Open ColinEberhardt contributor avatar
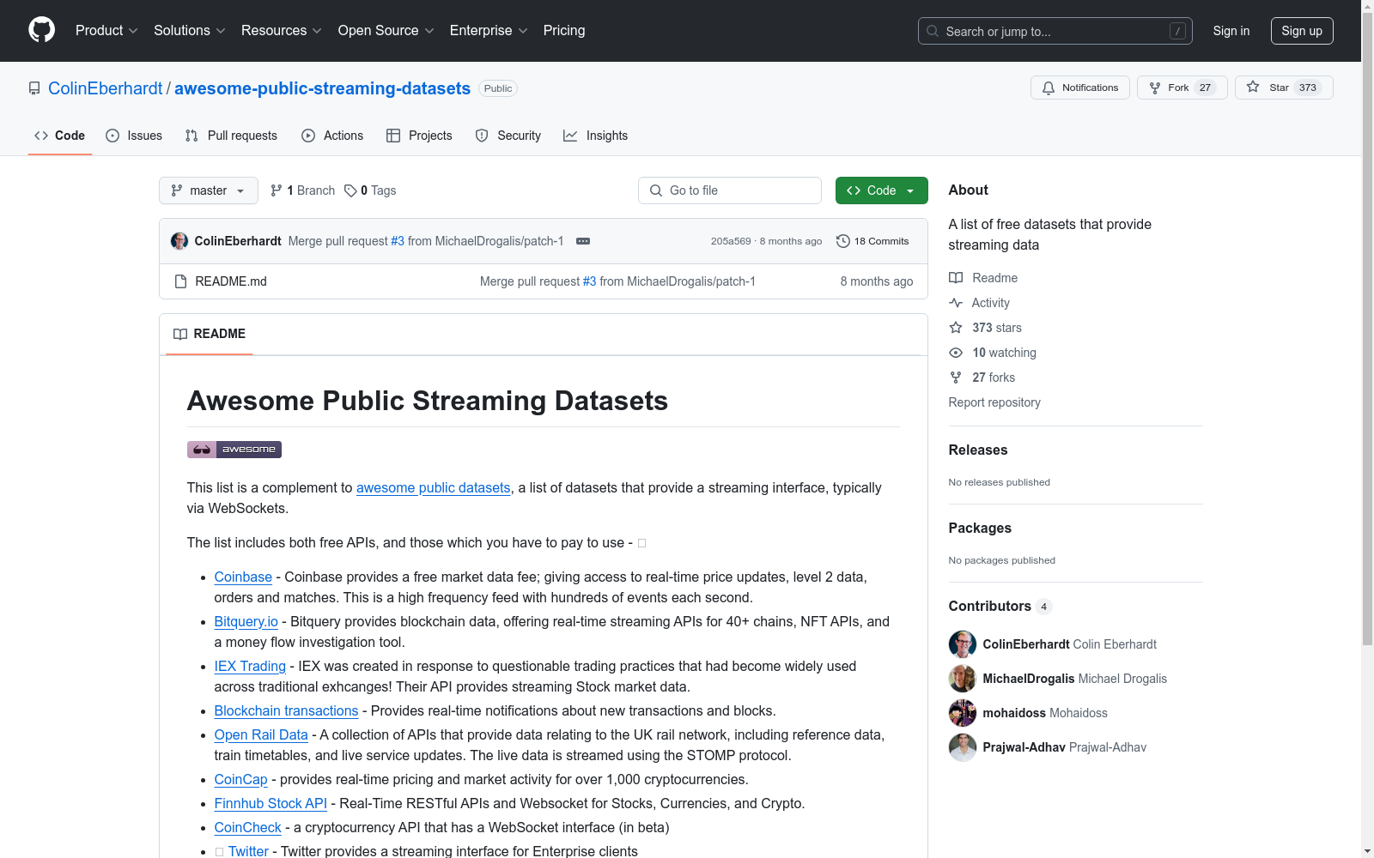This screenshot has width=1374, height=858. [963, 644]
